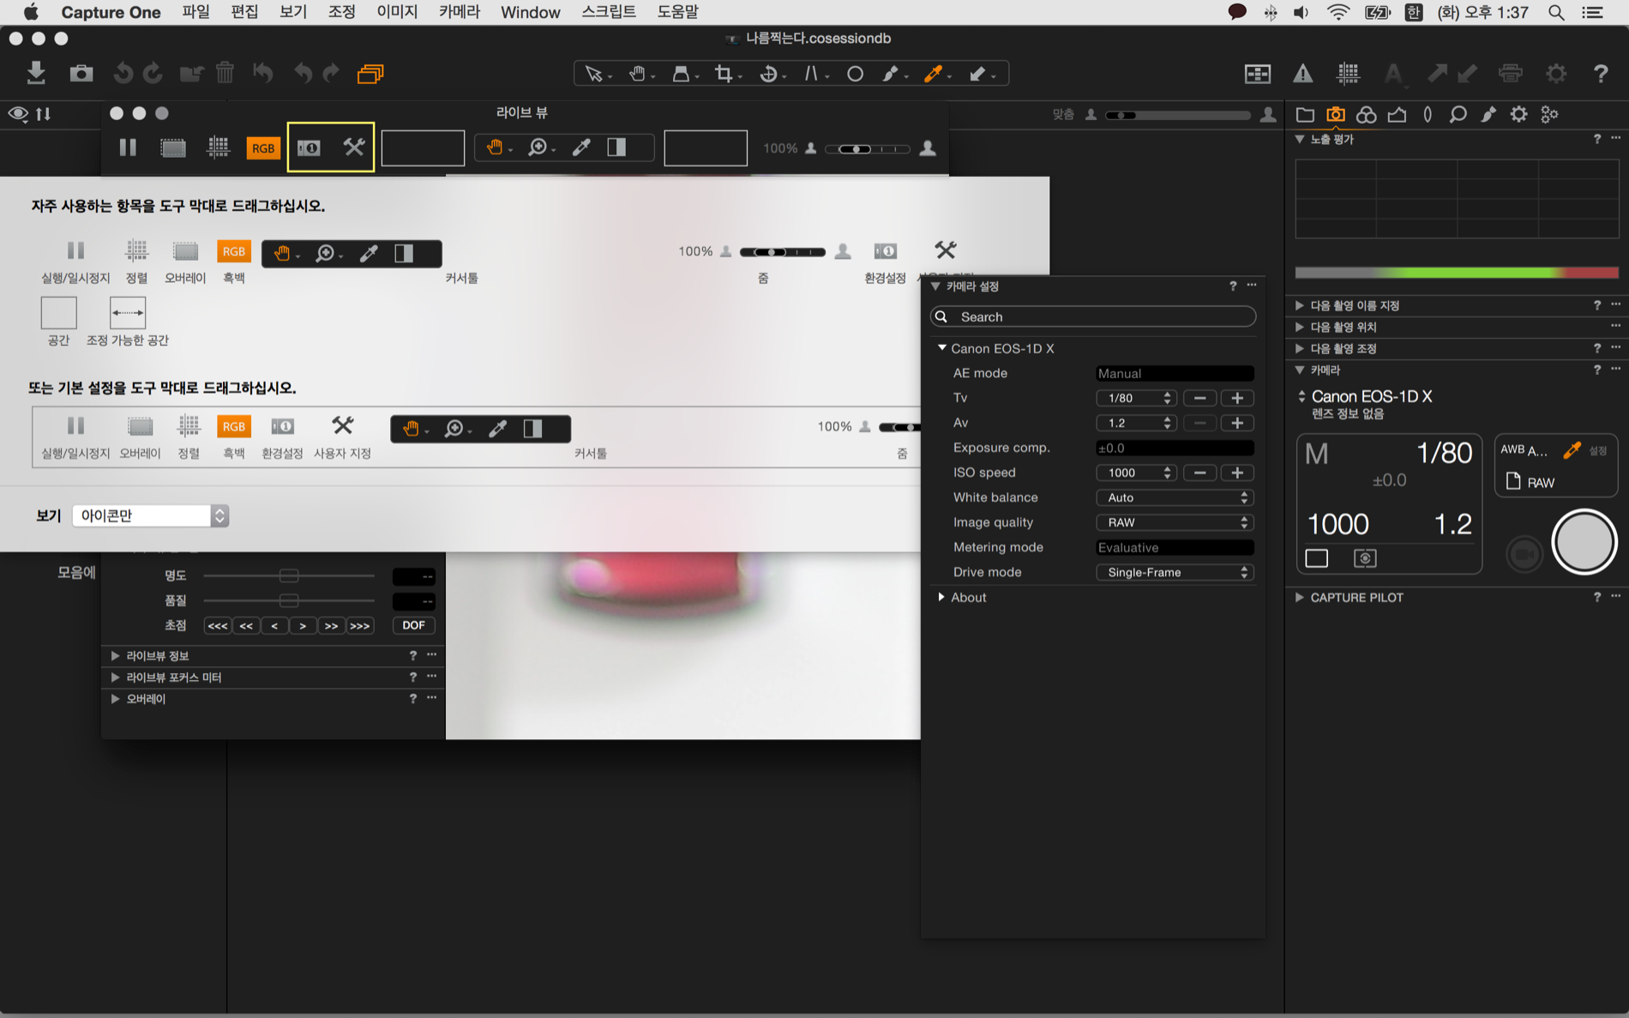Click the exposure warning triangle icon
This screenshot has height=1018, width=1629.
click(1302, 74)
